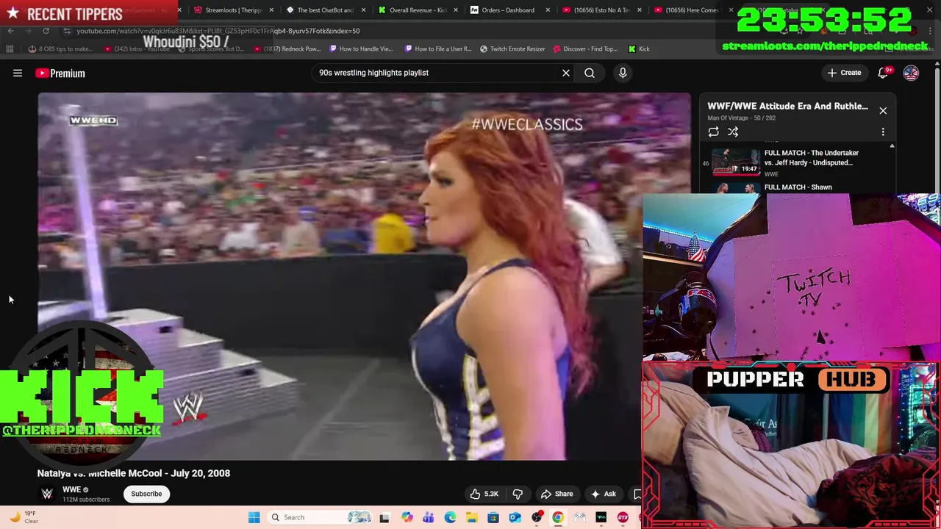Open Outlook on taskbar
Viewport: 941px width, 529px height.
[x=515, y=517]
